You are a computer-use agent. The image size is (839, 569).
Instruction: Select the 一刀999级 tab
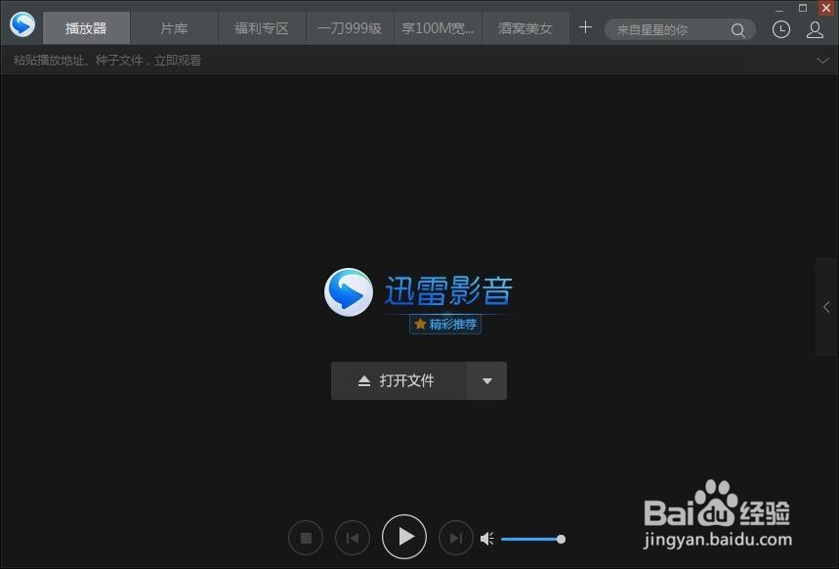350,28
